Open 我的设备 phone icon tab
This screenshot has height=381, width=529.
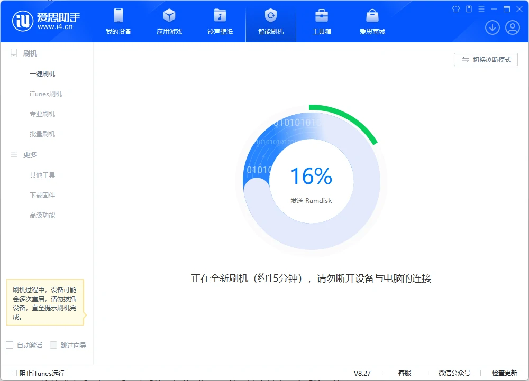point(118,22)
